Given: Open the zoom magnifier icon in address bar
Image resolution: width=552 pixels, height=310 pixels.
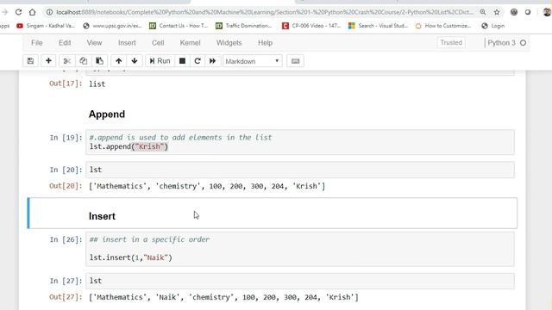Looking at the screenshot, I should coord(483,12).
